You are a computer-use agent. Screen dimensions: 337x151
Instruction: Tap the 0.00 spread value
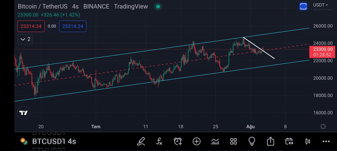coord(52,26)
